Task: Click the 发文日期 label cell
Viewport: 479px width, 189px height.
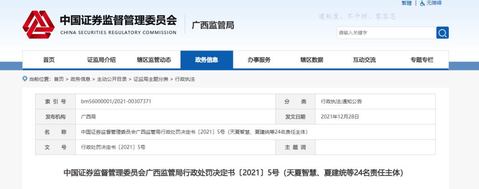Action: click(x=295, y=116)
